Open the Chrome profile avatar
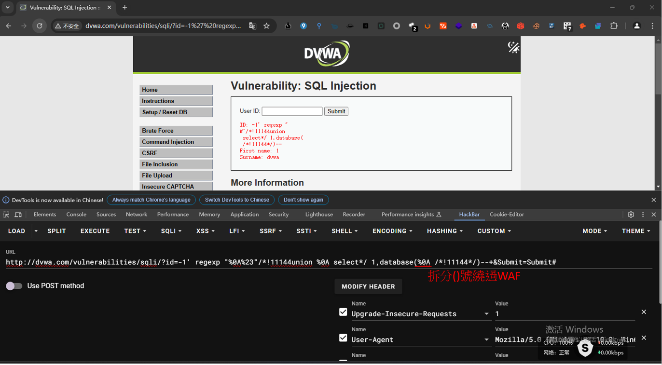This screenshot has width=662, height=365. pos(637,26)
